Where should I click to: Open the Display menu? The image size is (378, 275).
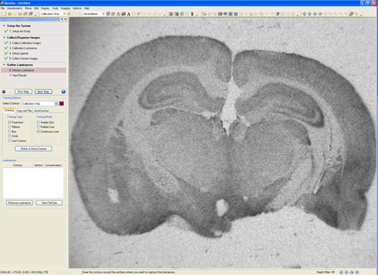pos(45,8)
